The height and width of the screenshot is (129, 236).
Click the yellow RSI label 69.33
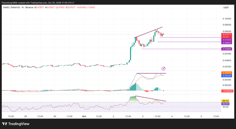(x=226, y=101)
